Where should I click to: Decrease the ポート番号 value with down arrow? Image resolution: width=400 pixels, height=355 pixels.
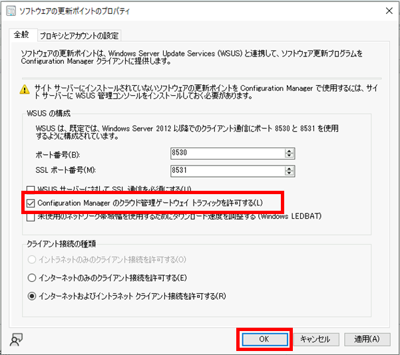289,156
